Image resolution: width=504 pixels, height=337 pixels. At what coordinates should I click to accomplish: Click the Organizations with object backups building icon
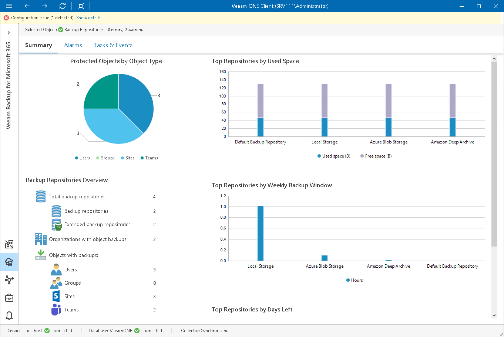click(x=41, y=239)
